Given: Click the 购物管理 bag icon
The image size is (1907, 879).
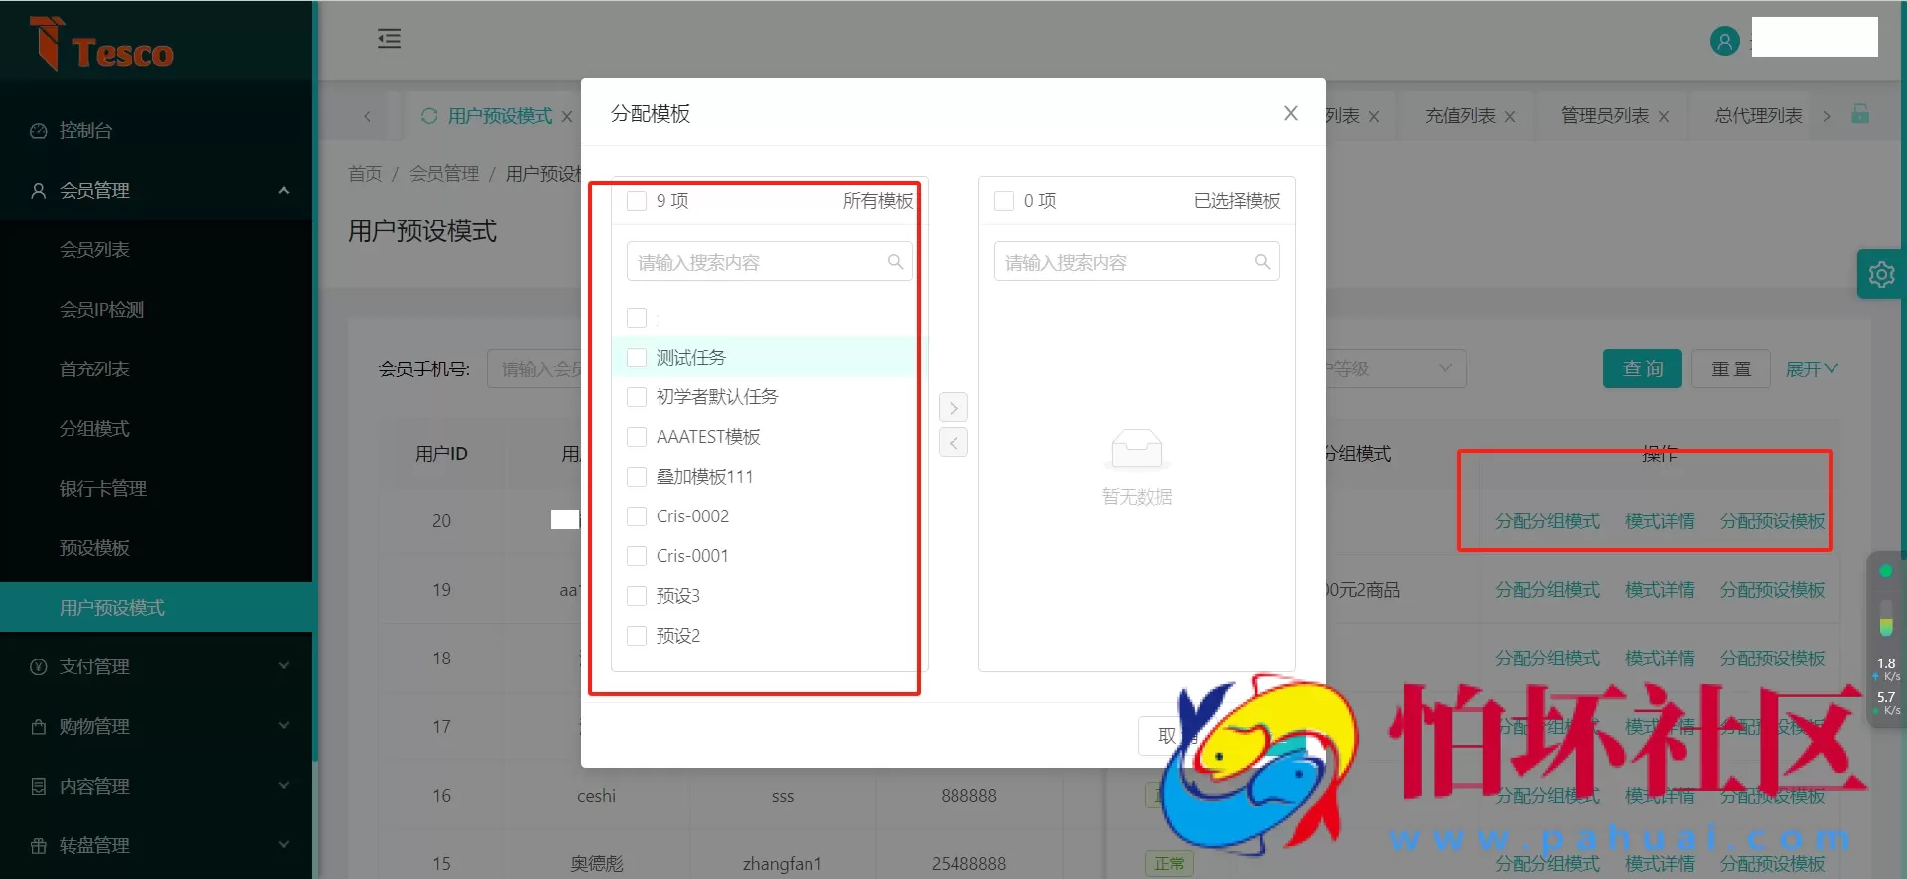Looking at the screenshot, I should (x=39, y=727).
